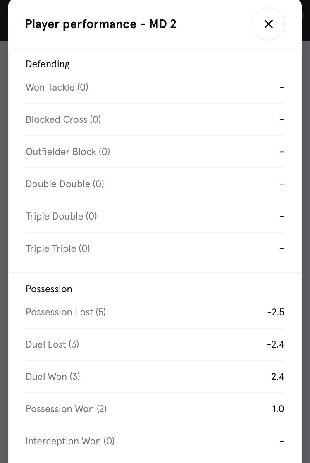This screenshot has width=310, height=463.
Task: Click the Duel Lost (3) label
Action: [x=52, y=344]
